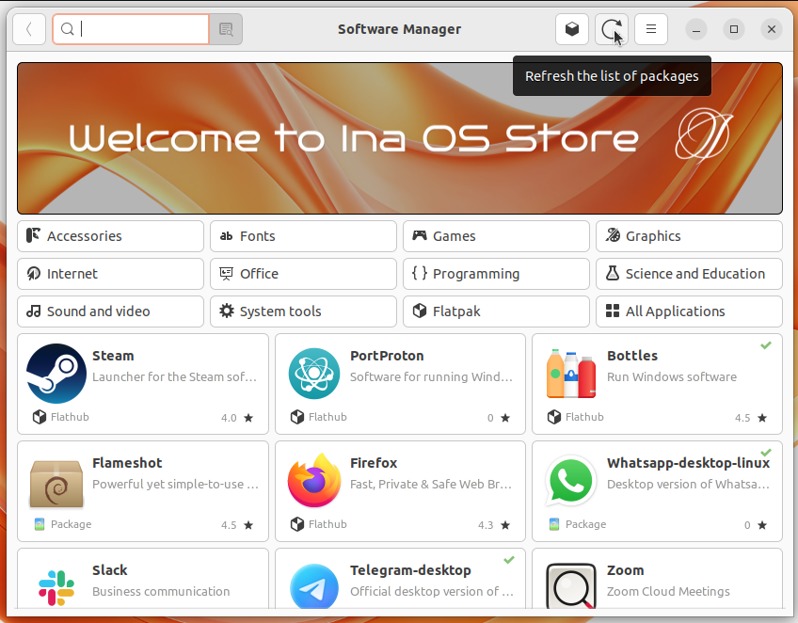This screenshot has width=798, height=623.
Task: Click Package source icon on Whatsapp card
Action: point(554,524)
